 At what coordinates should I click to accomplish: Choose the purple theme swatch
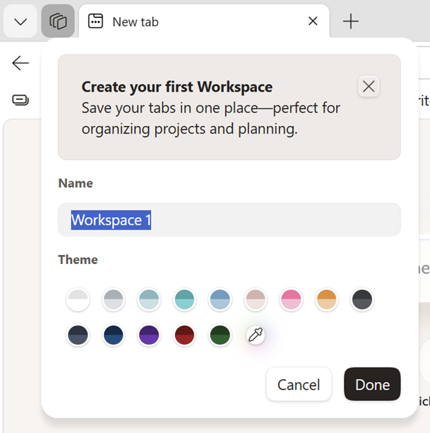tap(149, 335)
